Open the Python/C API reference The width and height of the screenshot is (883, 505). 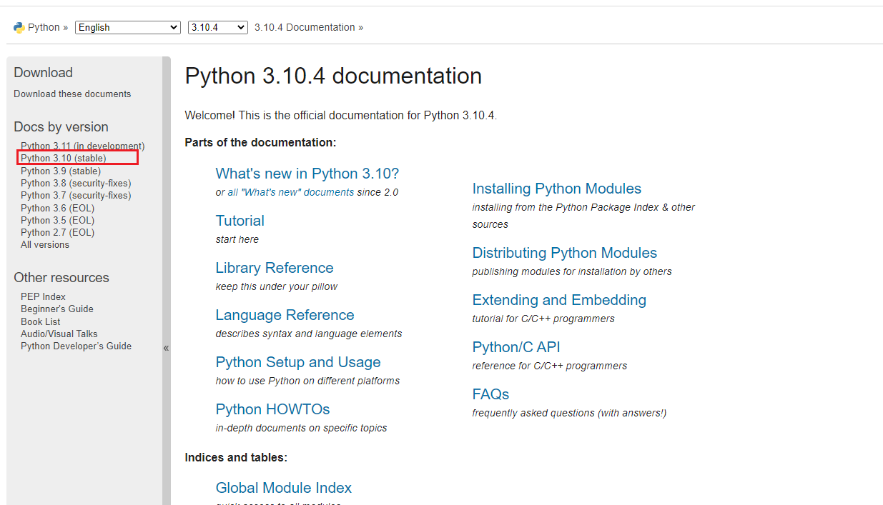point(516,347)
